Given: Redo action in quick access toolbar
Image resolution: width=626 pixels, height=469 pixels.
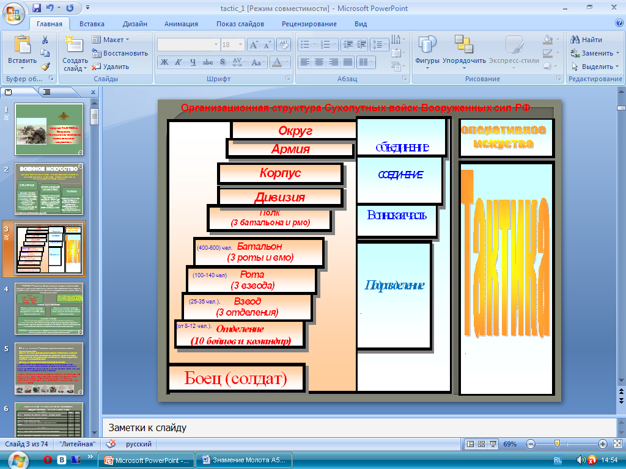Looking at the screenshot, I should tap(70, 7).
